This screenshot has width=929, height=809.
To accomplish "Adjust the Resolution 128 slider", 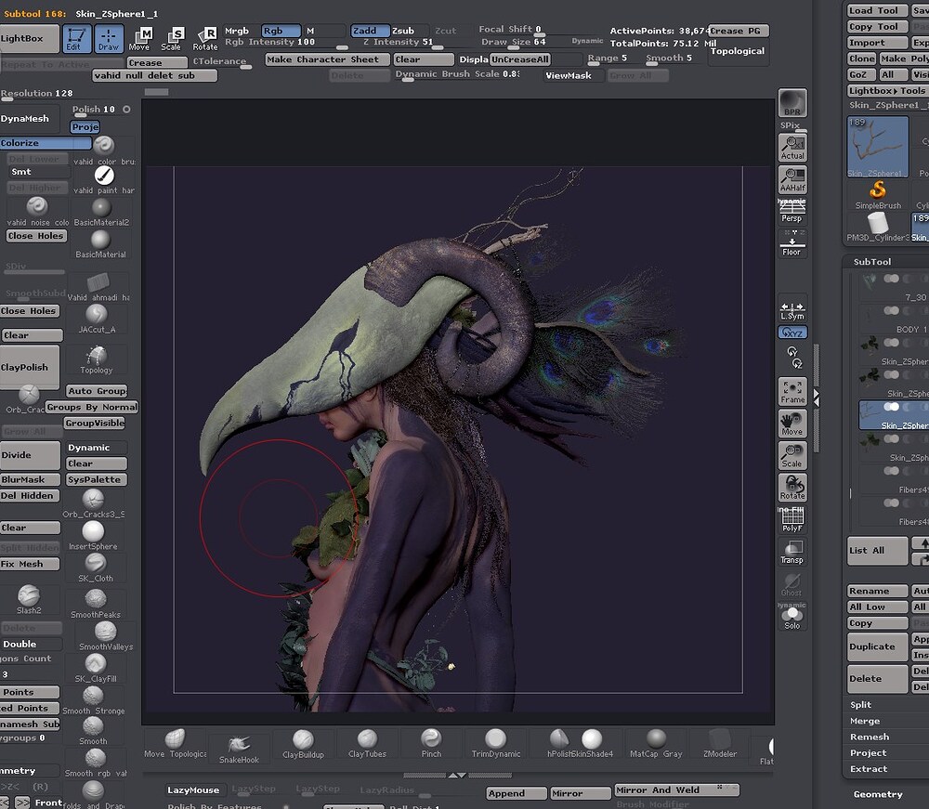I will (37, 94).
